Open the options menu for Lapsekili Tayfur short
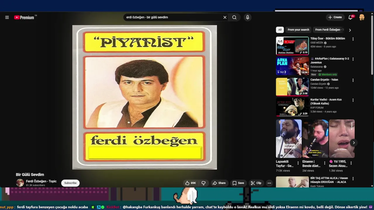The width and height of the screenshot is (374, 210). pyautogui.click(x=298, y=163)
